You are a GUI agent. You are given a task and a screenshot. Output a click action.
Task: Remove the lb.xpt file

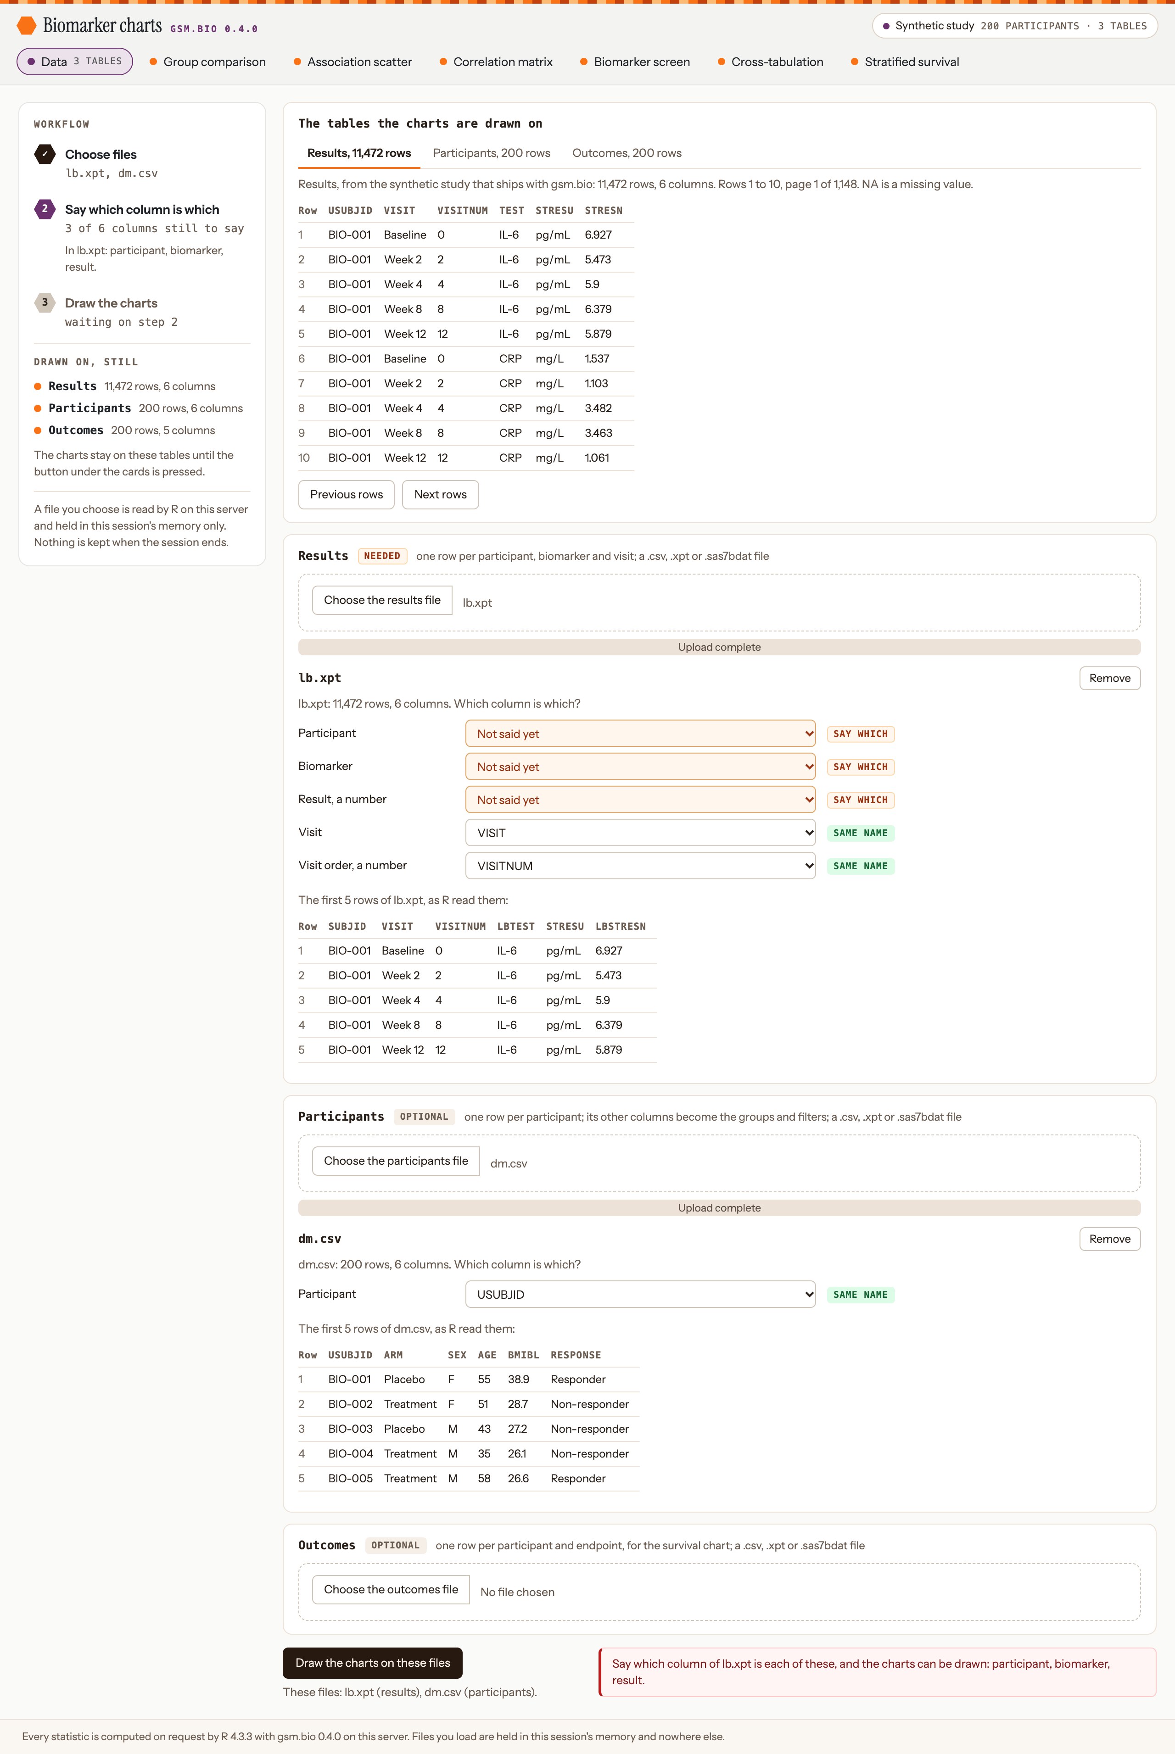pos(1110,678)
